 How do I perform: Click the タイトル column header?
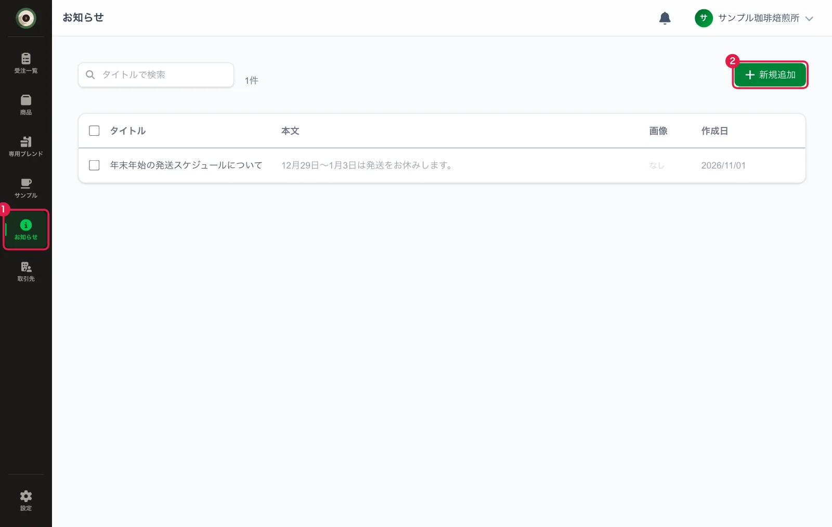[128, 131]
